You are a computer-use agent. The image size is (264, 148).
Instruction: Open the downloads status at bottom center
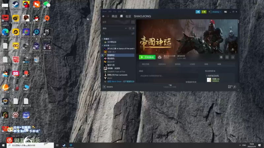pyautogui.click(x=170, y=86)
